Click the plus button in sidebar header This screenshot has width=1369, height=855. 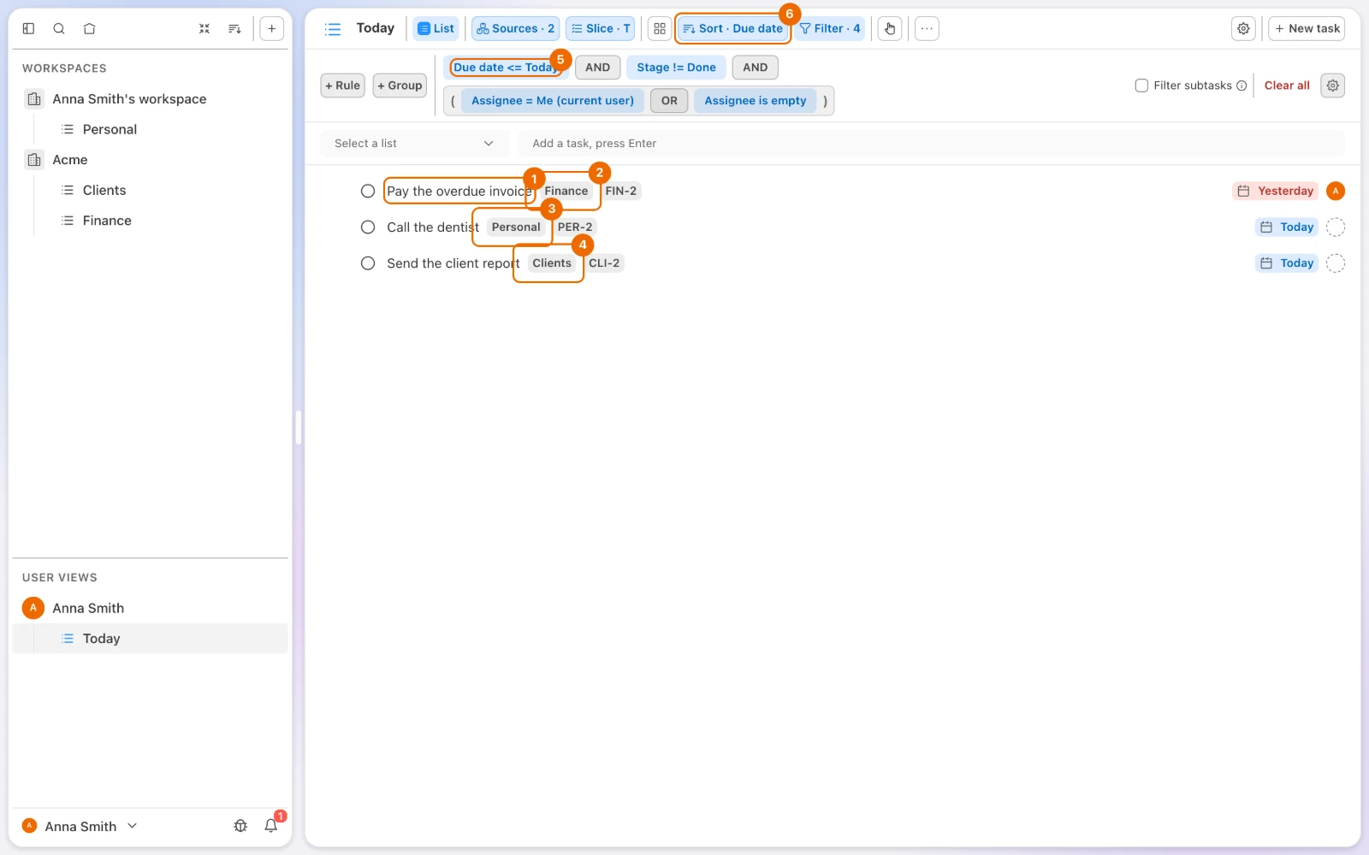271,28
